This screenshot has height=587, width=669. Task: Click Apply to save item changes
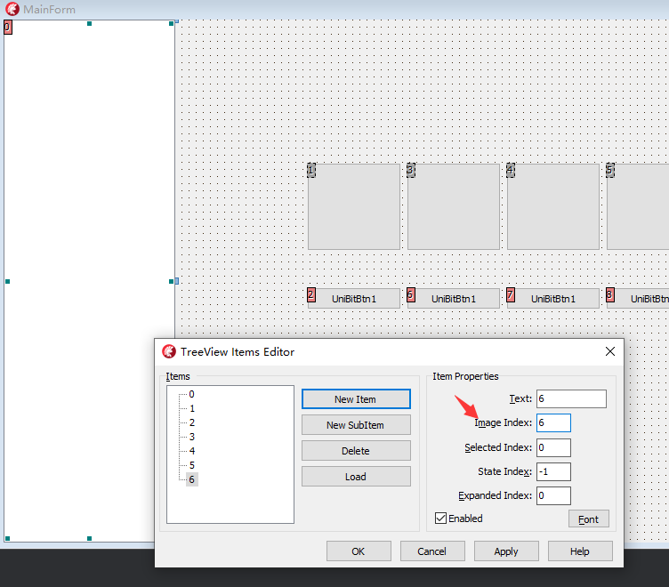click(506, 551)
